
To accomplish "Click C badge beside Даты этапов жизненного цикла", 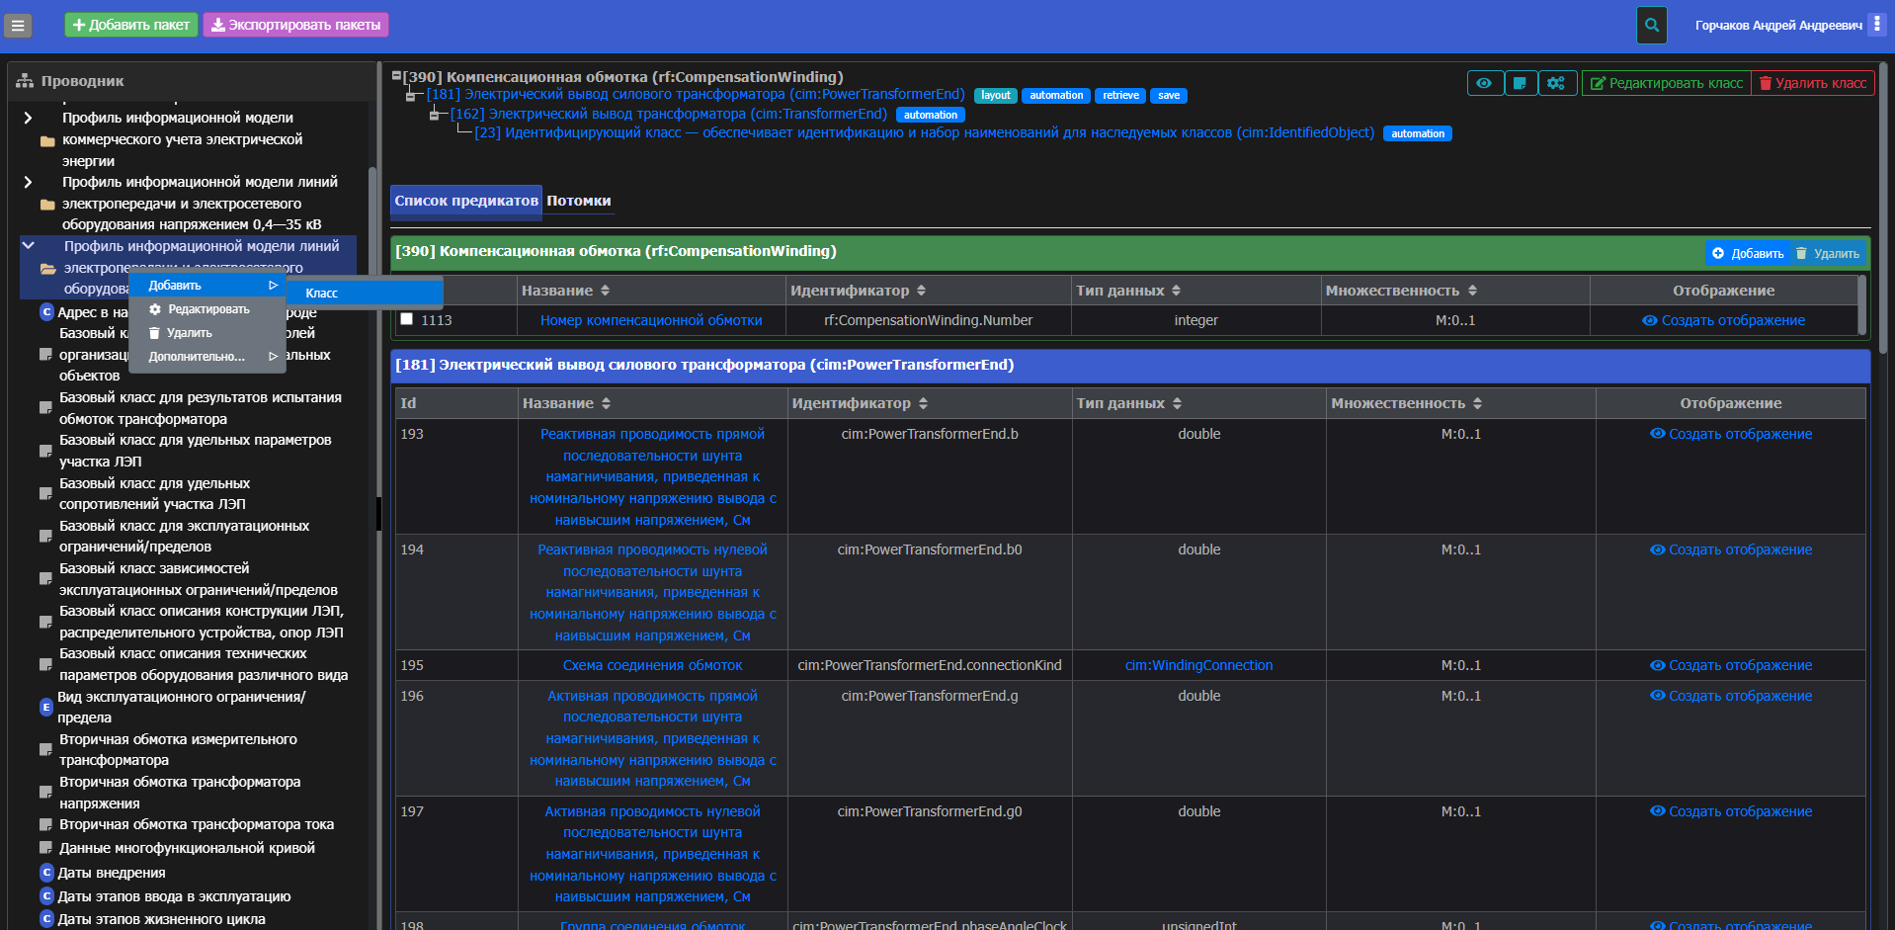I will pos(46,919).
